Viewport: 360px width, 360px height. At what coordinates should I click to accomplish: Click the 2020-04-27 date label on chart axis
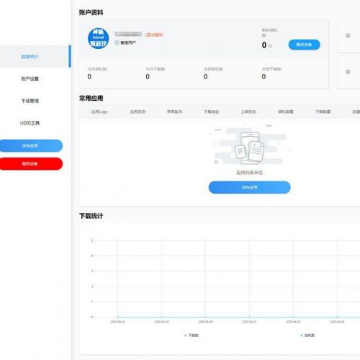click(249, 322)
